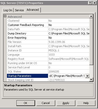Image resolution: width=98 pixels, height=109 pixels.
Task: Click the OK button
Action: click(x=26, y=103)
